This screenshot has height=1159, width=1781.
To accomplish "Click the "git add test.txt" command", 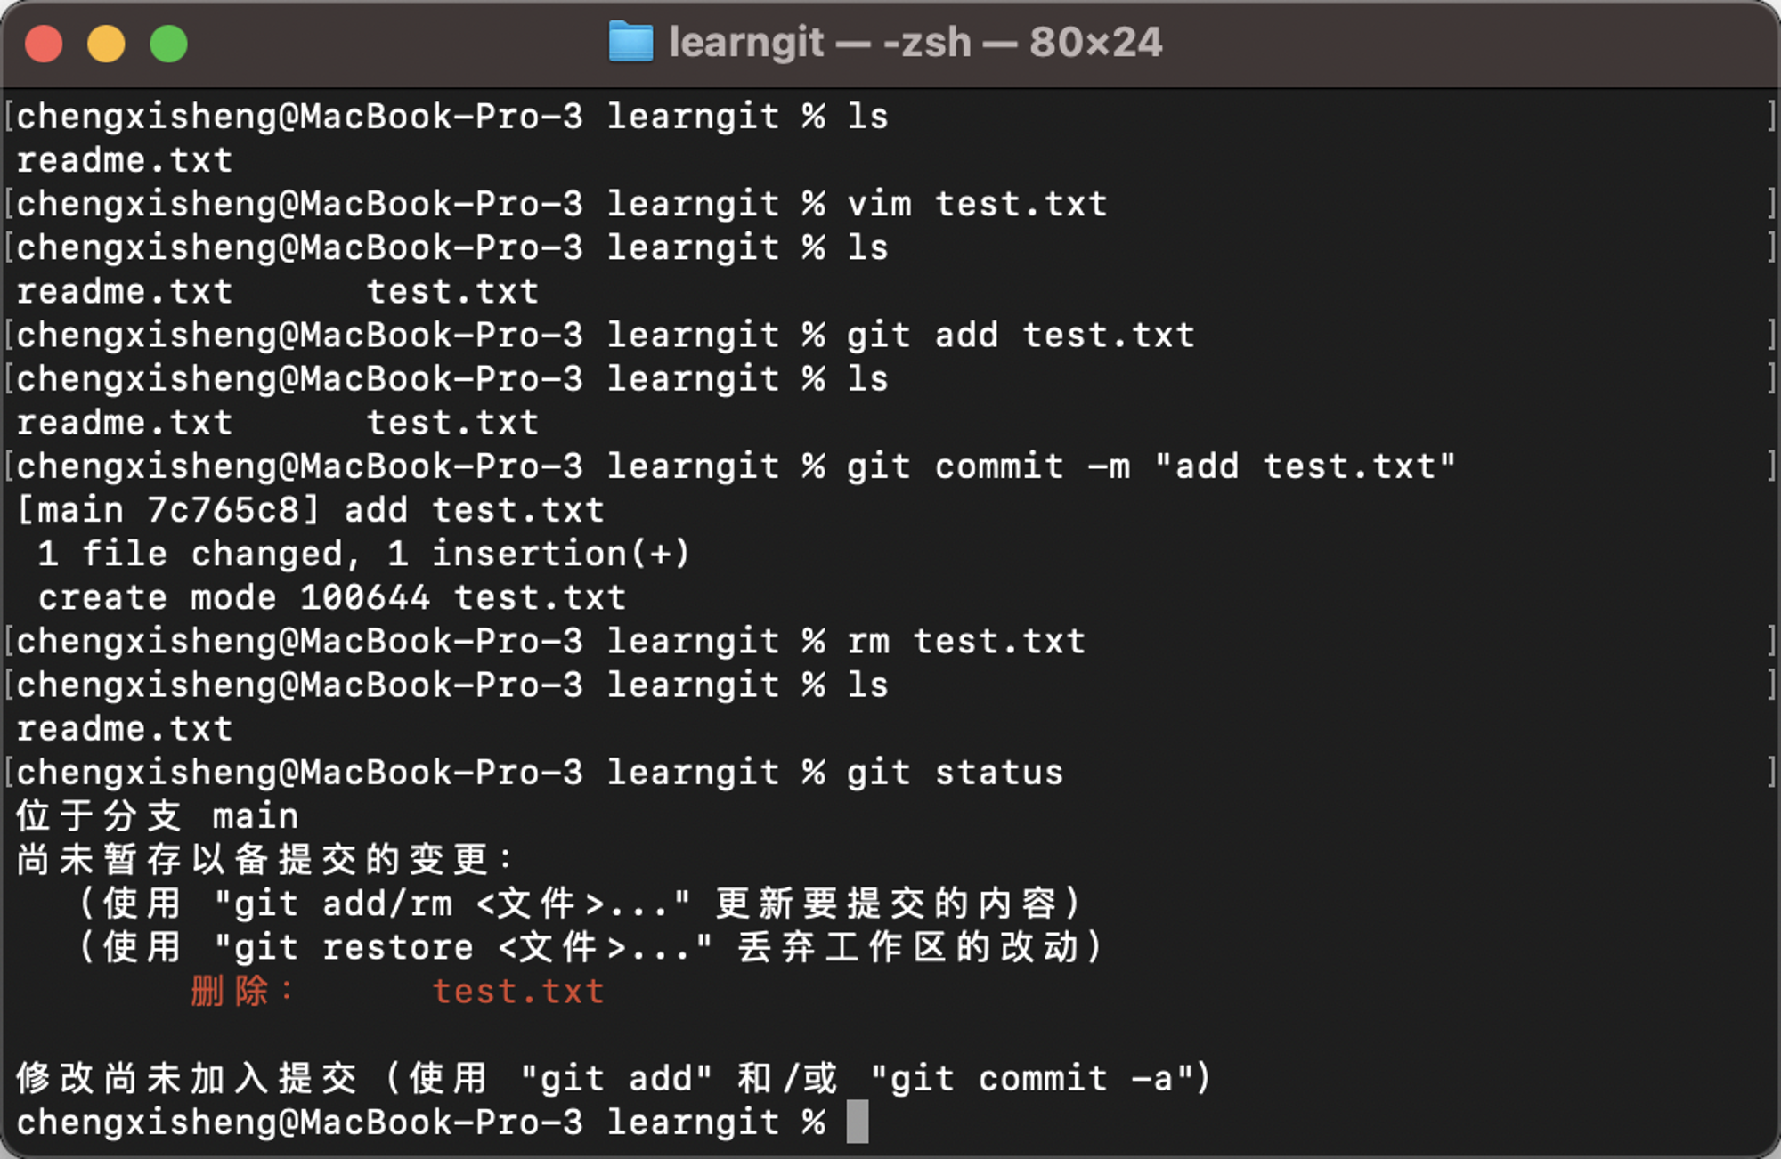I will coord(1021,336).
